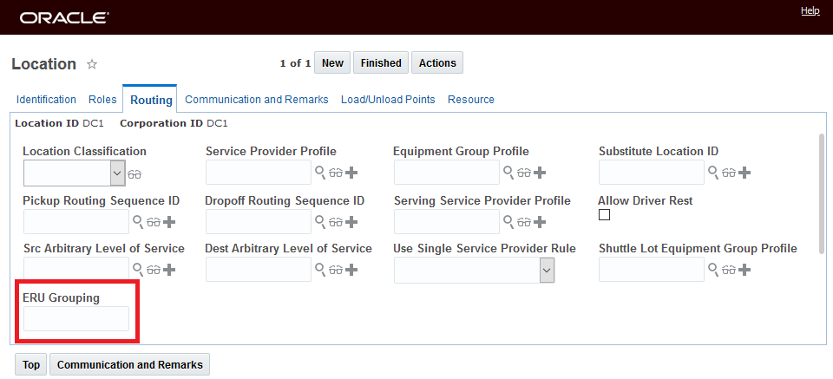Viewport: 833px width, 379px height.
Task: Search Service Provider Profile with magnifier icon
Action: coord(320,173)
